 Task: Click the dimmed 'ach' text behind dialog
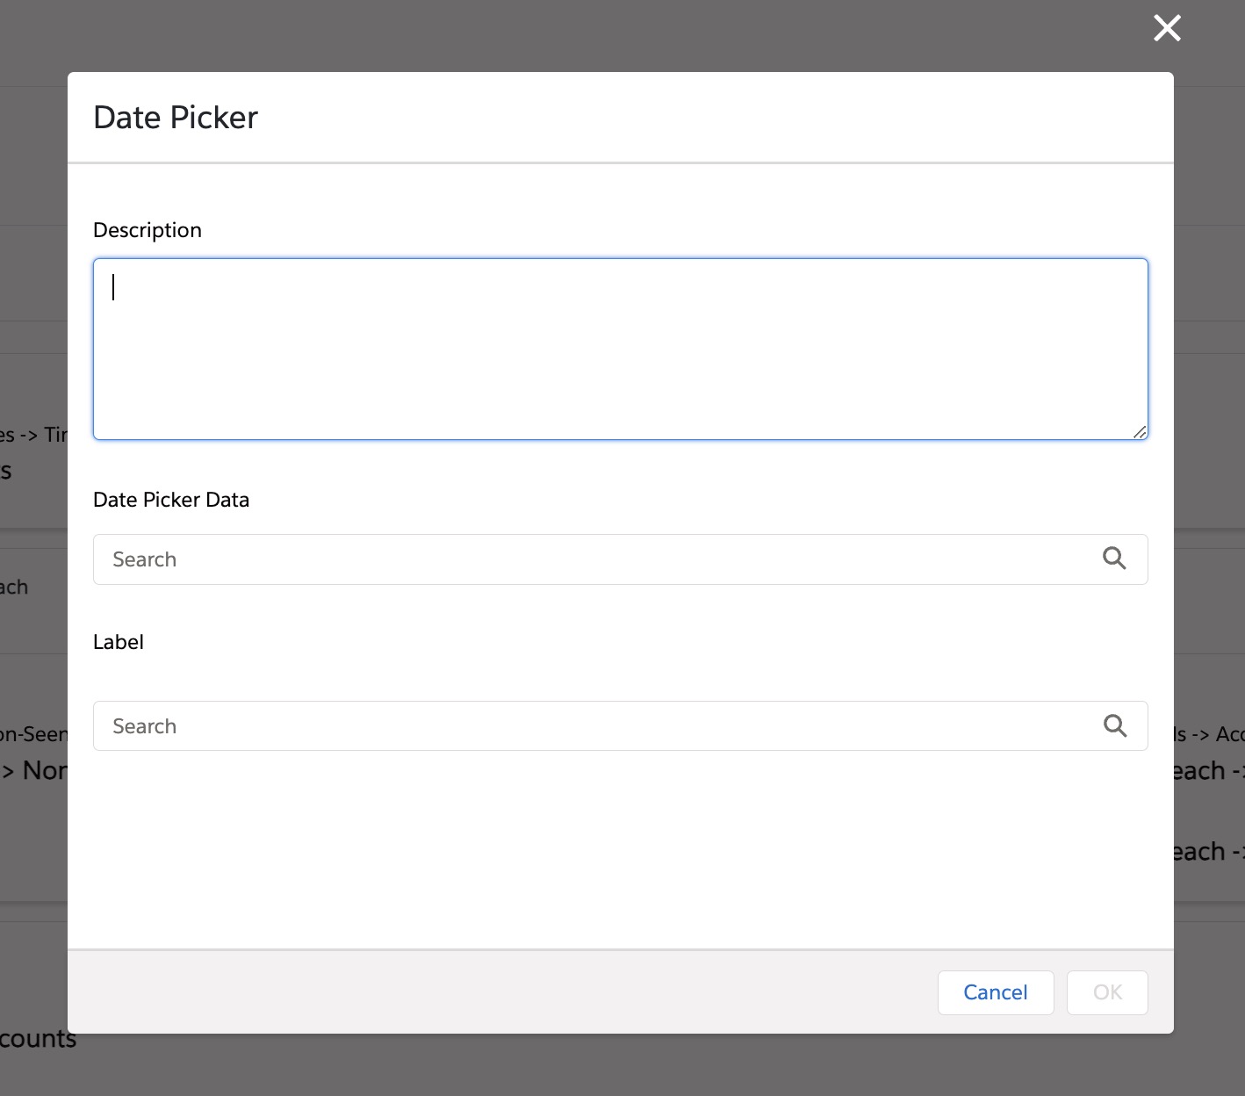tap(14, 587)
